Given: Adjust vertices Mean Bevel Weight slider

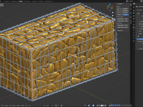Looking at the screenshot, I should (x=122, y=19).
